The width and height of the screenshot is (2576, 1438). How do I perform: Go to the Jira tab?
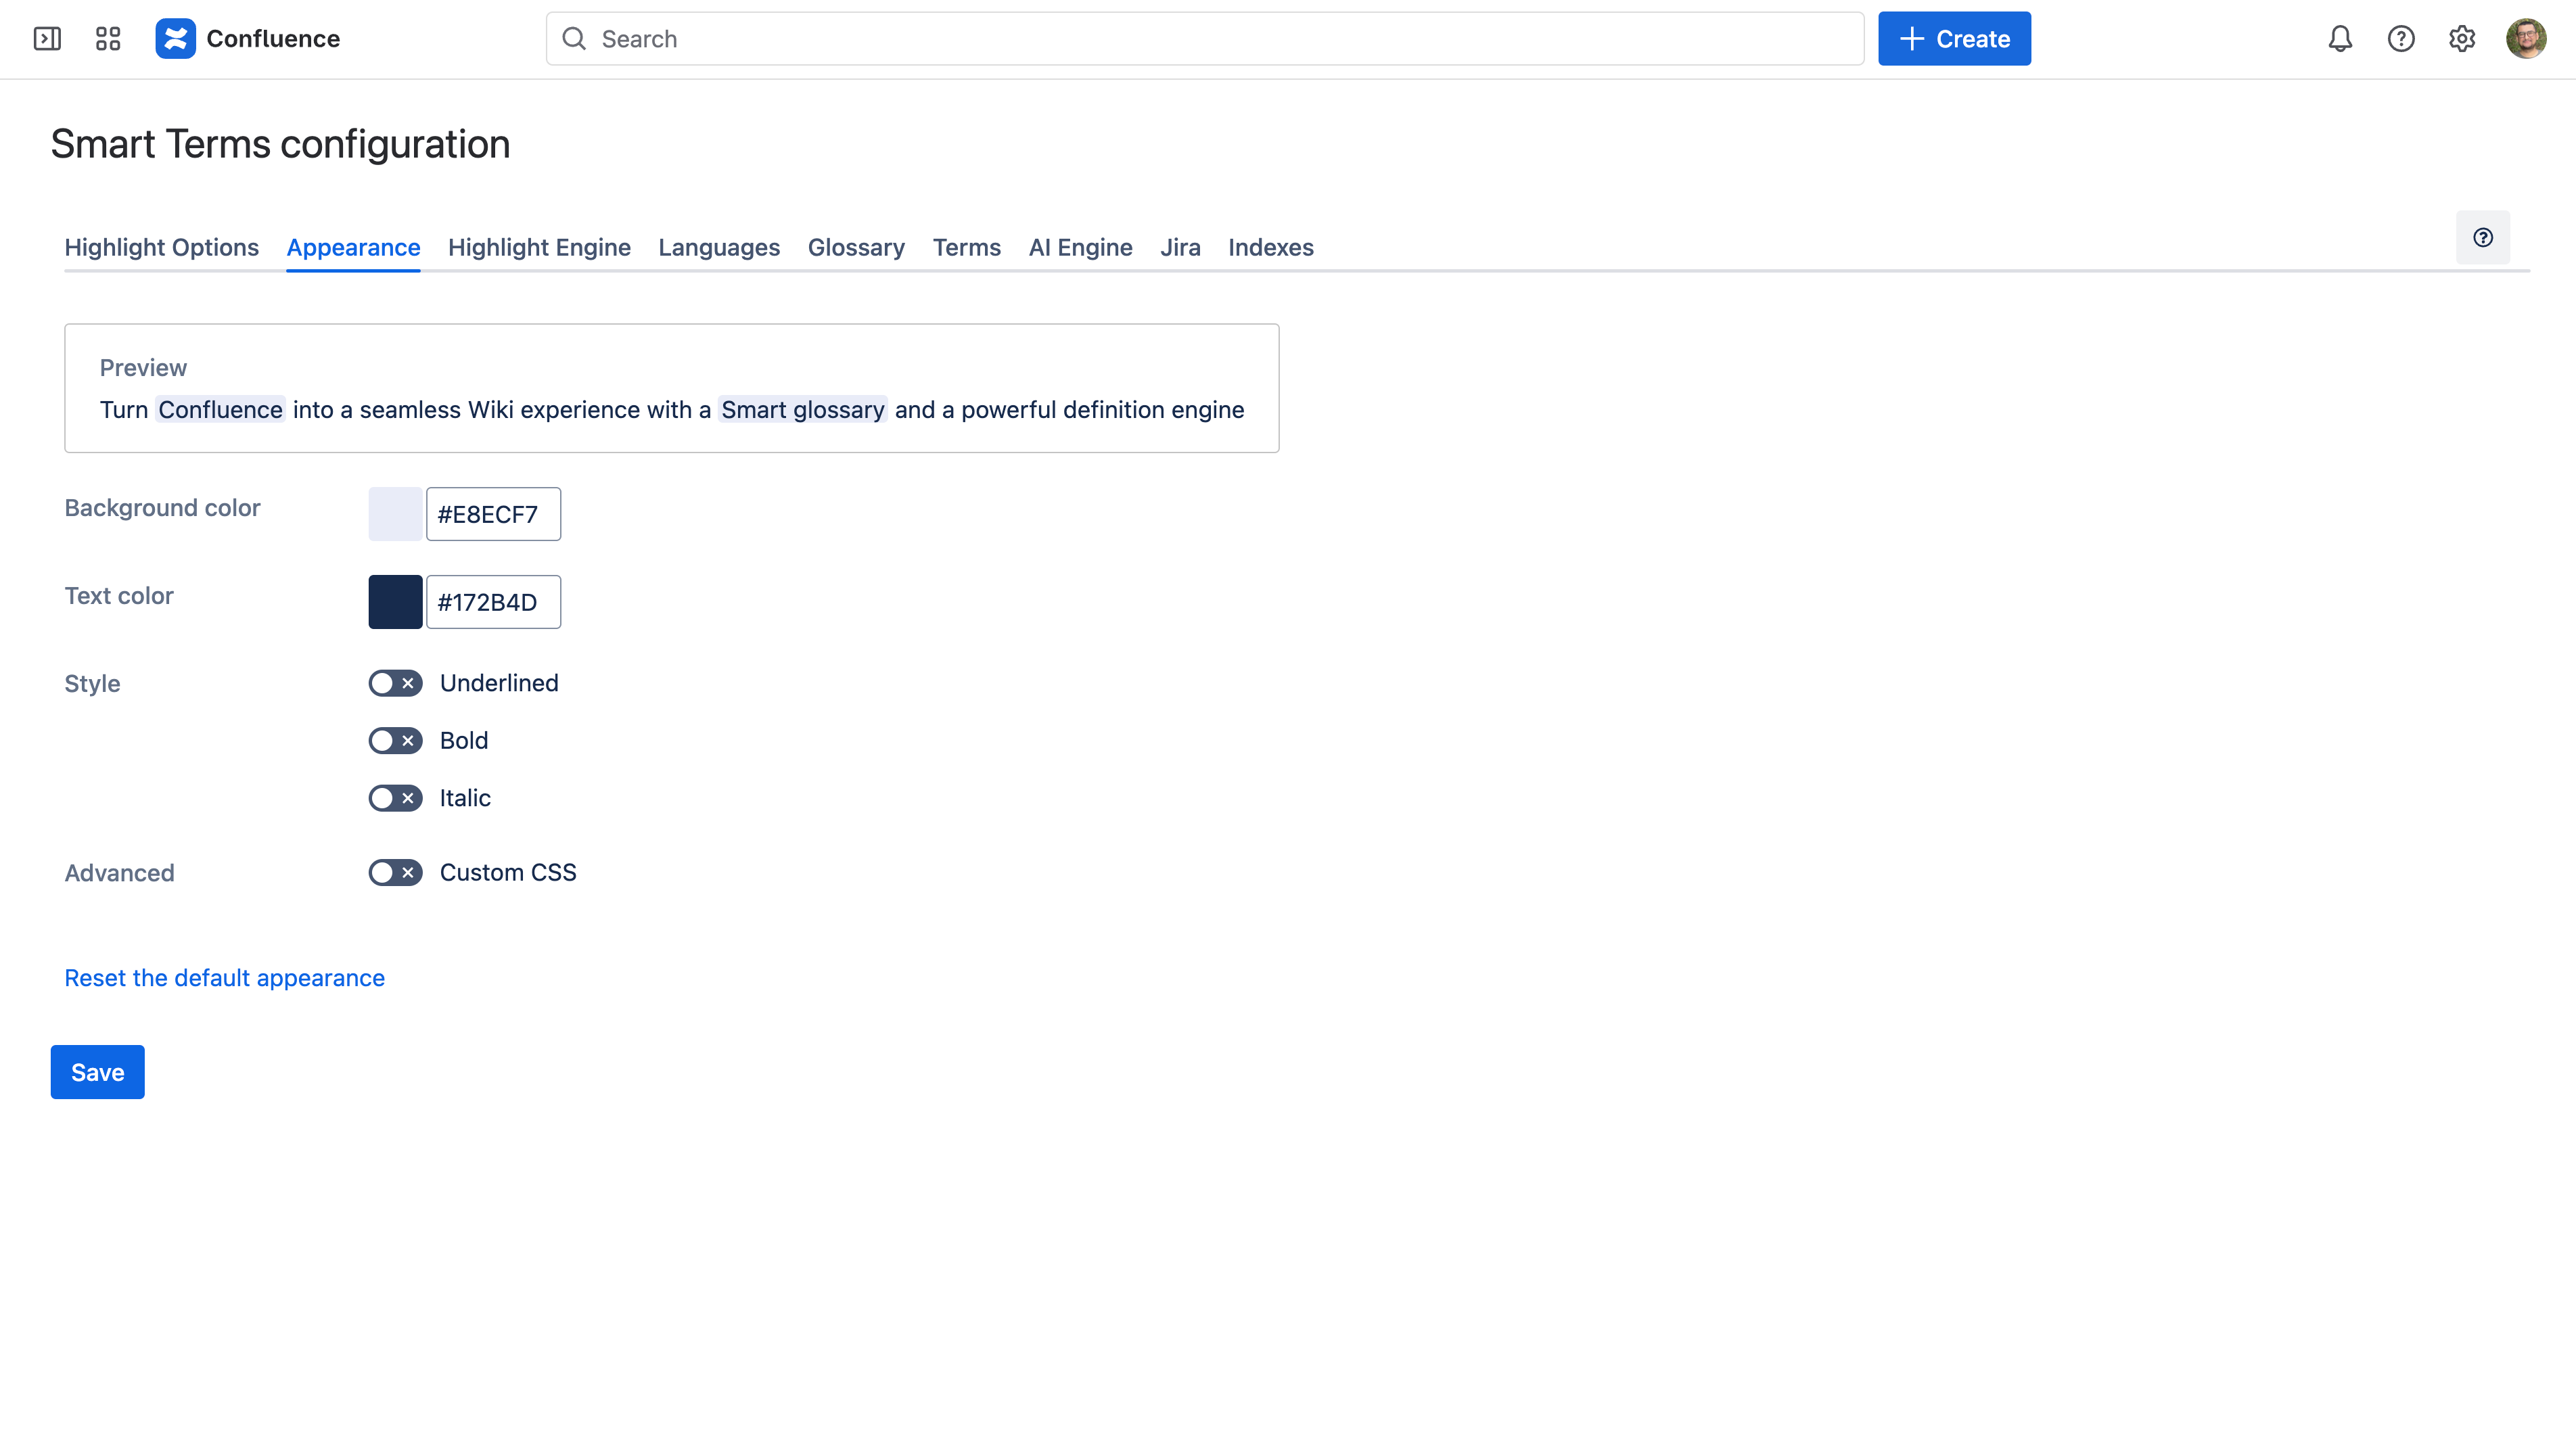pos(1180,247)
